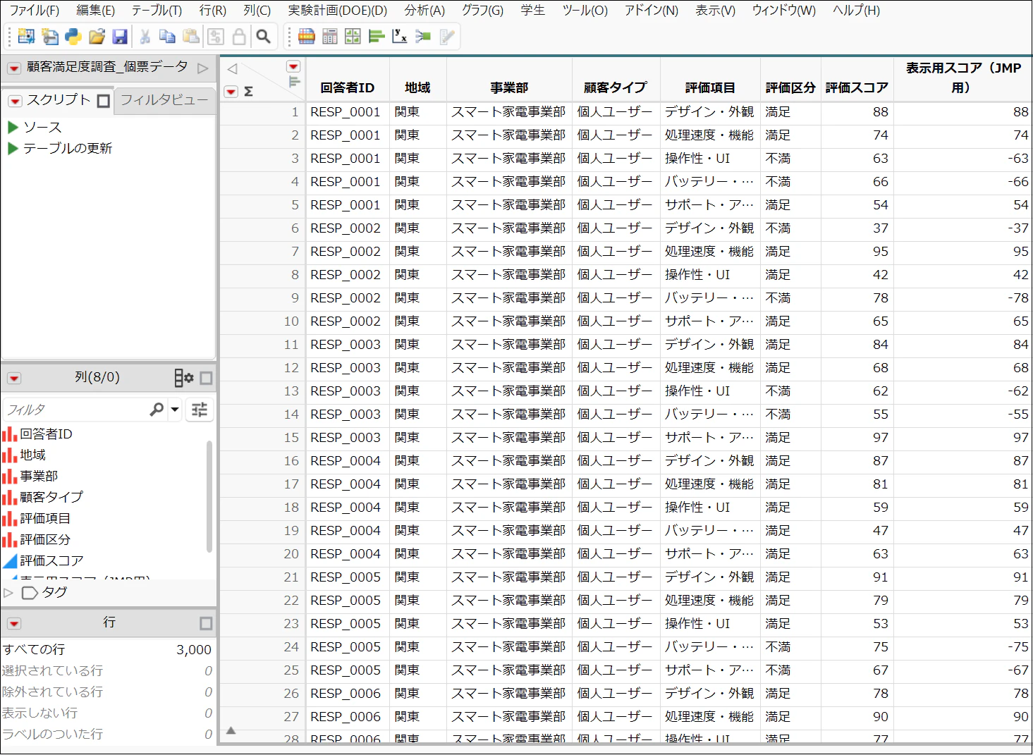Click the Save floppy disk icon
Image resolution: width=1033 pixels, height=755 pixels.
click(x=120, y=37)
